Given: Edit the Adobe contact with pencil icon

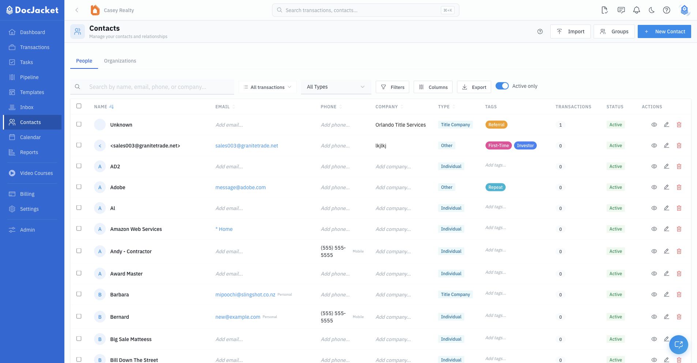Looking at the screenshot, I should pyautogui.click(x=667, y=187).
